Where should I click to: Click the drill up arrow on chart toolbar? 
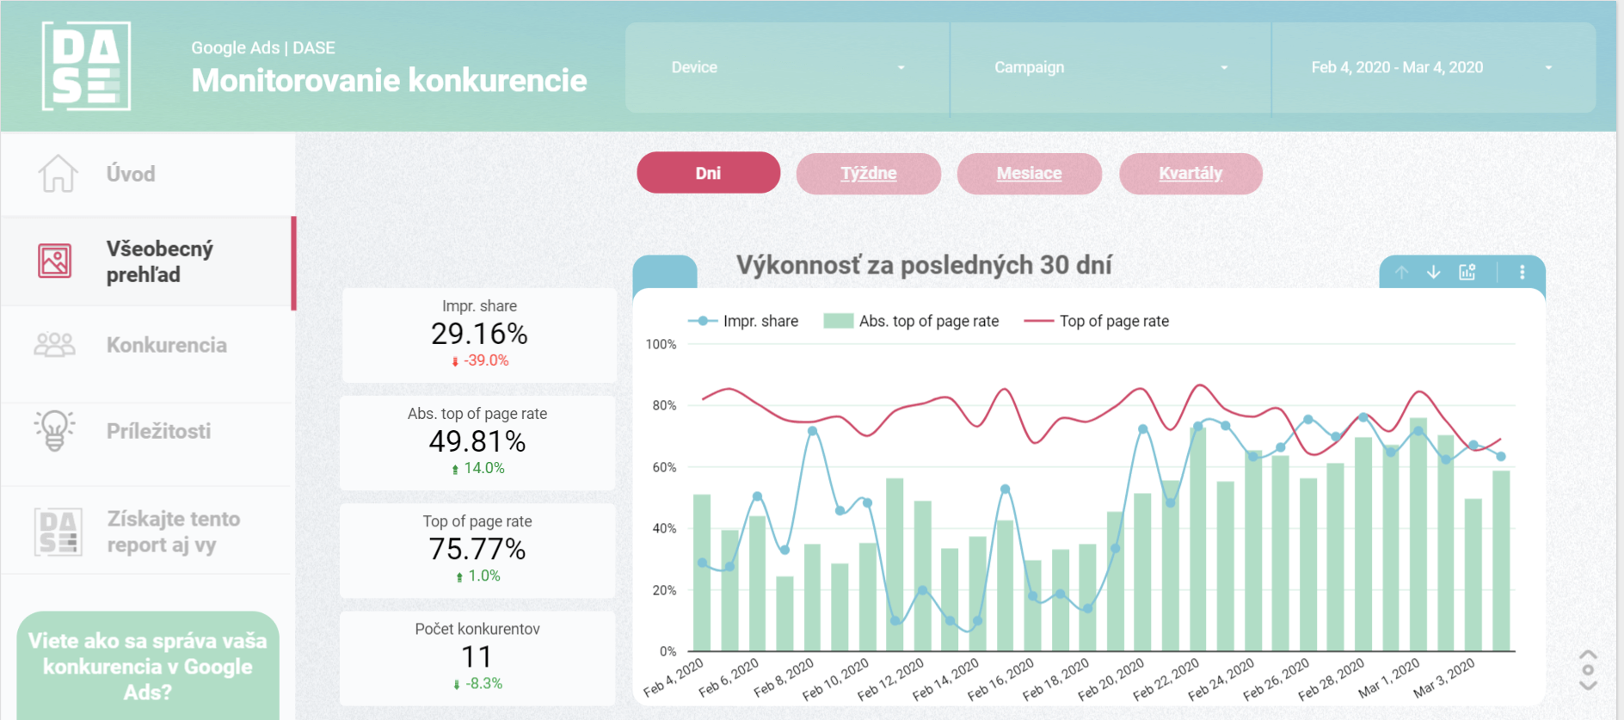(1401, 272)
